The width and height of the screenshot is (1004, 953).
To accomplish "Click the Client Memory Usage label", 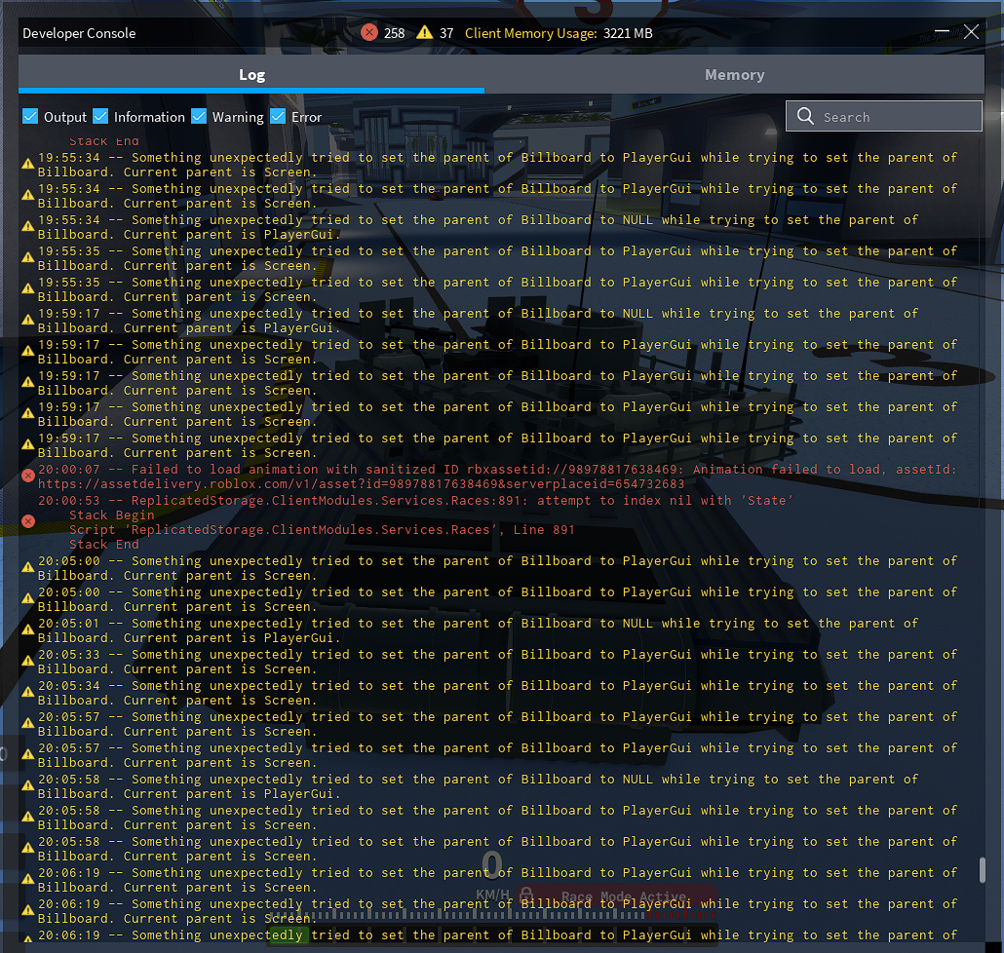I will click(x=531, y=33).
